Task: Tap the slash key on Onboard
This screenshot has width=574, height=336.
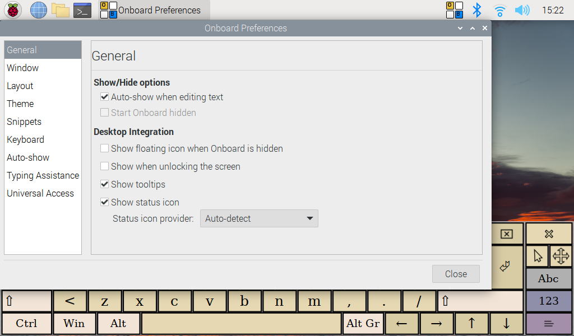Action: (419, 301)
